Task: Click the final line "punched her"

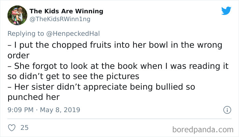Action: (33, 97)
